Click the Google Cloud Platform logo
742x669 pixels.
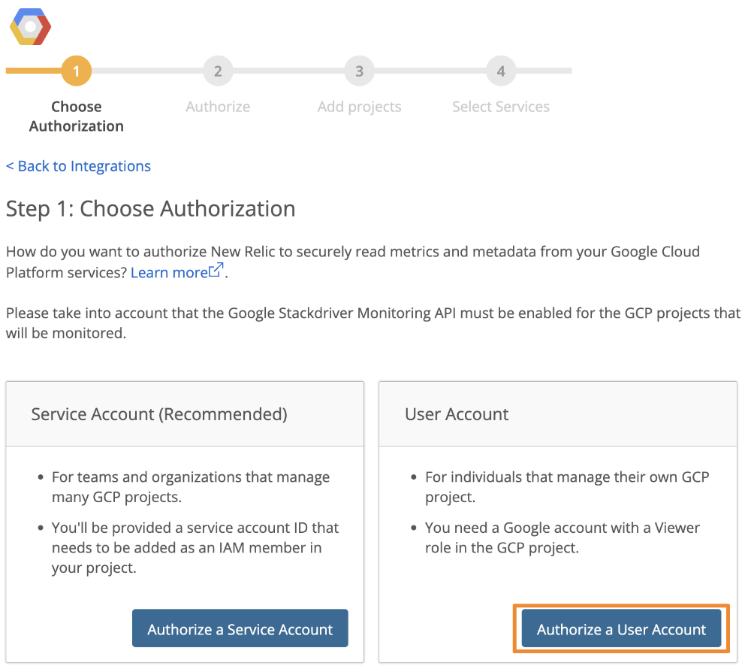click(x=30, y=27)
